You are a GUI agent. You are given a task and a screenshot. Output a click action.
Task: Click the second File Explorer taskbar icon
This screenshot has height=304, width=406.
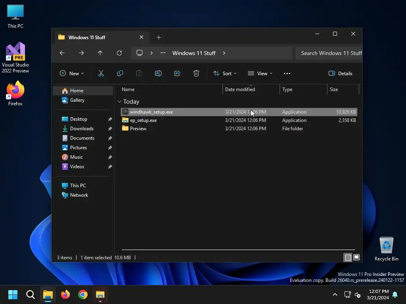coord(100,294)
